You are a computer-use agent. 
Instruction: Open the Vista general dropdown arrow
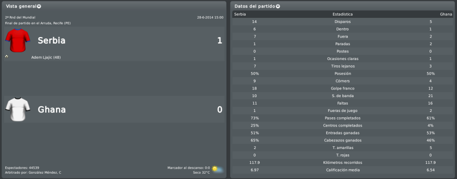(x=39, y=6)
